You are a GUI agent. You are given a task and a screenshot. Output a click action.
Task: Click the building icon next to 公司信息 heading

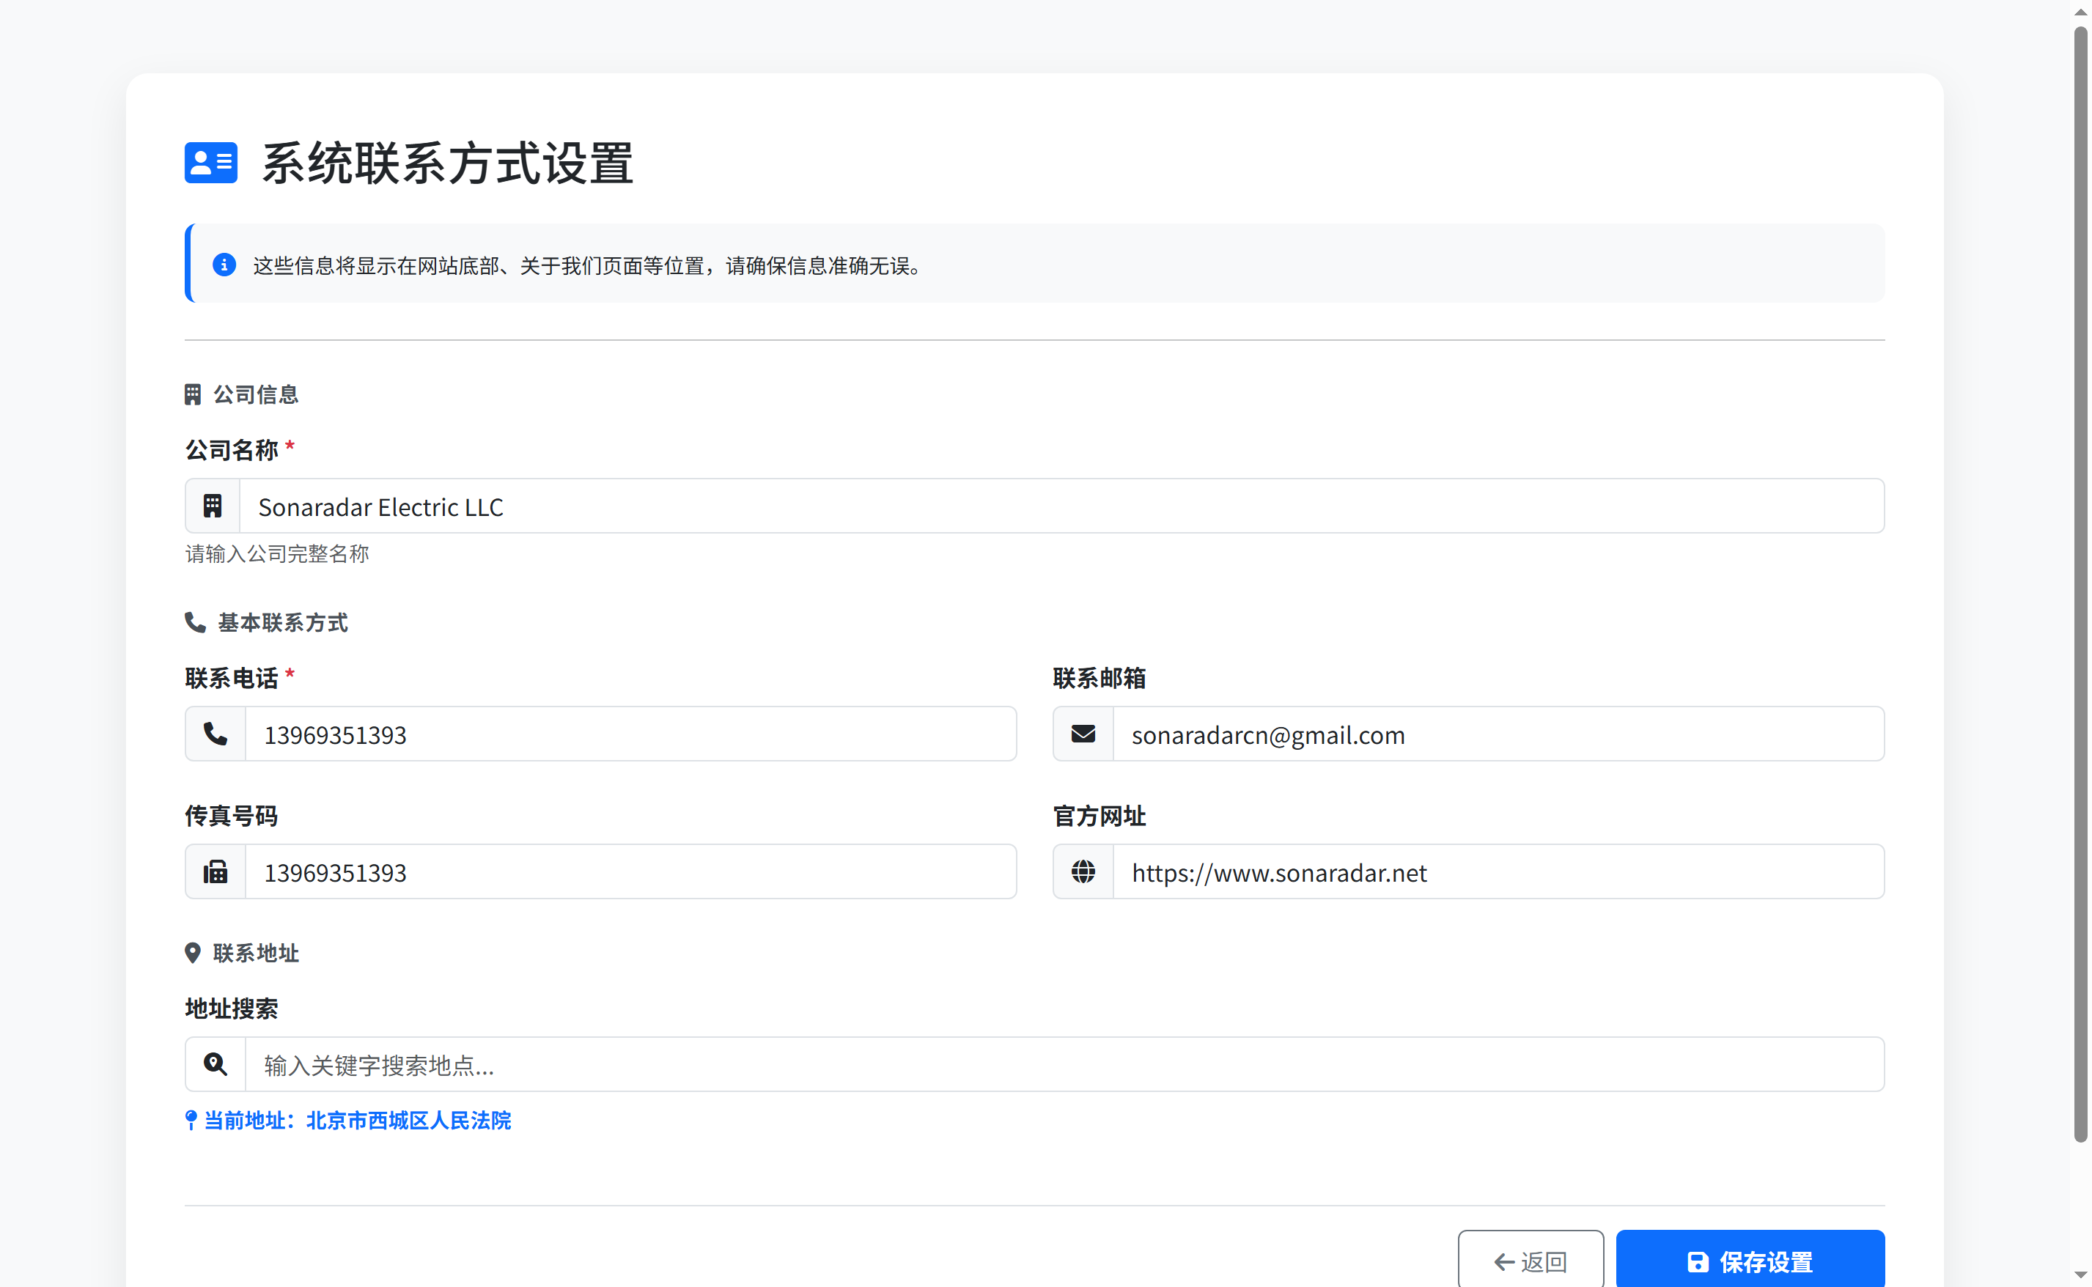pyautogui.click(x=192, y=394)
